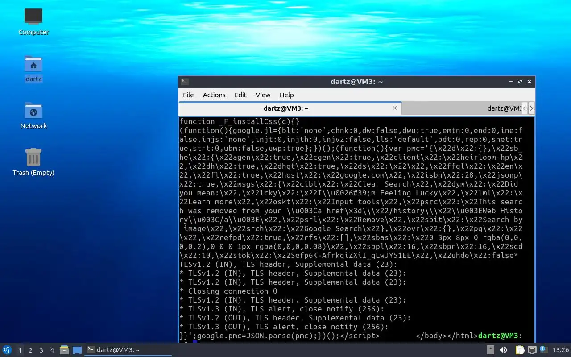Click the terminal window menu icon in the title bar
Viewport: 571px width, 357px height.
185,82
